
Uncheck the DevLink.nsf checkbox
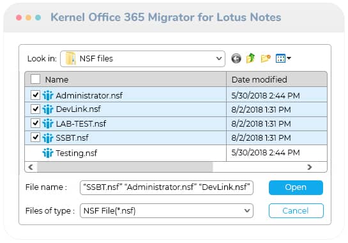pyautogui.click(x=35, y=109)
